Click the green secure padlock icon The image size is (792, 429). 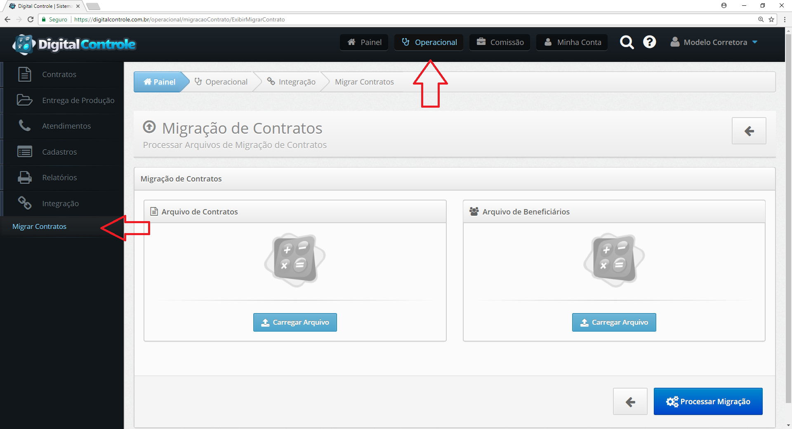44,19
